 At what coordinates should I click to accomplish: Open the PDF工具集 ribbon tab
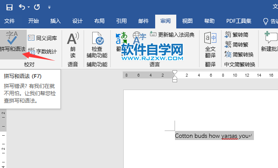tap(239, 21)
